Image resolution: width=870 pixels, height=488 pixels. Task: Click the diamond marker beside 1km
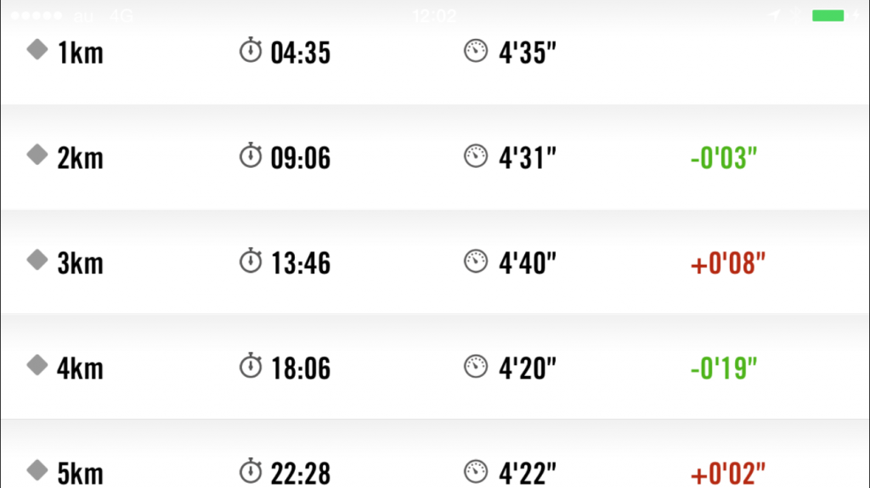point(37,49)
